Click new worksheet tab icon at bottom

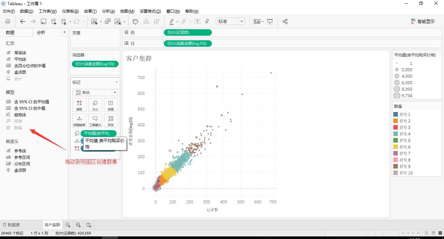pos(68,225)
